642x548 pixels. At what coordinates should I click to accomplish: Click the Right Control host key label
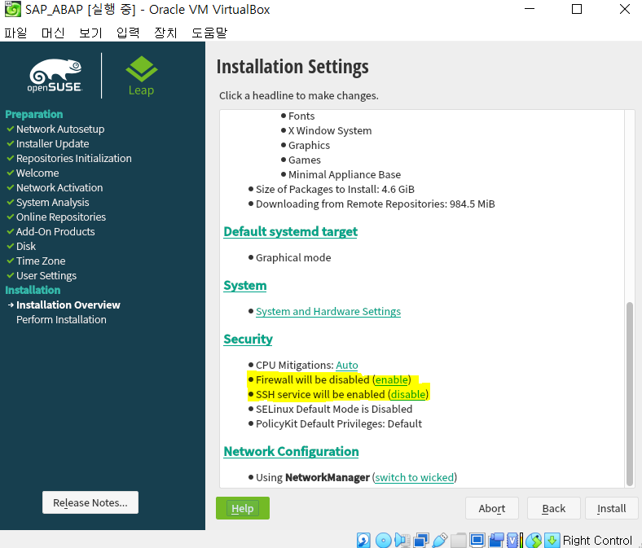597,540
